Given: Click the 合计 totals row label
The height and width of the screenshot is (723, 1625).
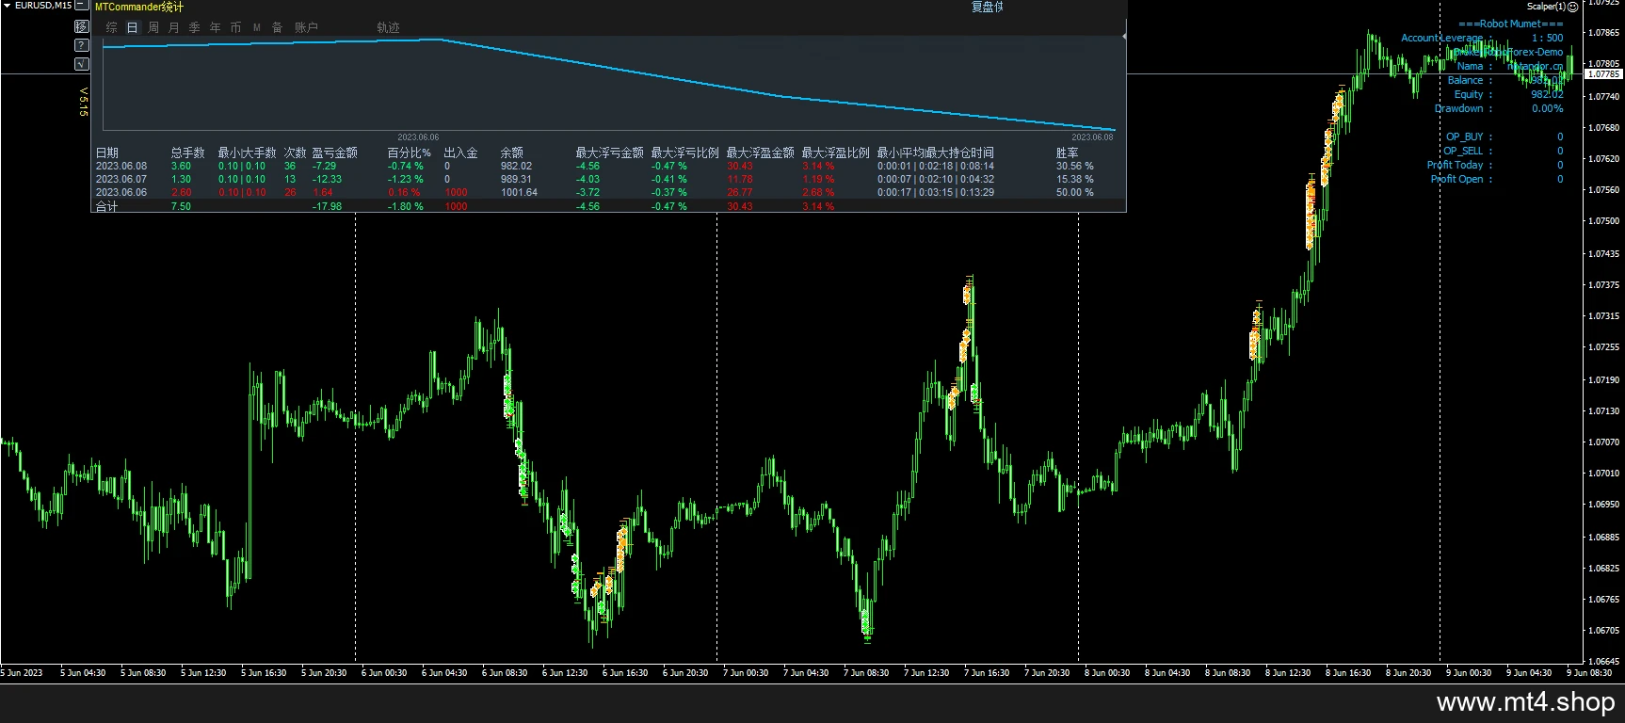Looking at the screenshot, I should [x=107, y=206].
